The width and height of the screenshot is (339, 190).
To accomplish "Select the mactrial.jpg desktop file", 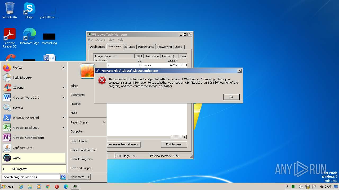I will (x=49, y=38).
